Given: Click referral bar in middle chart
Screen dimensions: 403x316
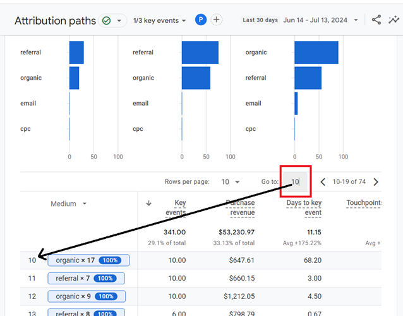Looking at the screenshot, I should [x=200, y=52].
